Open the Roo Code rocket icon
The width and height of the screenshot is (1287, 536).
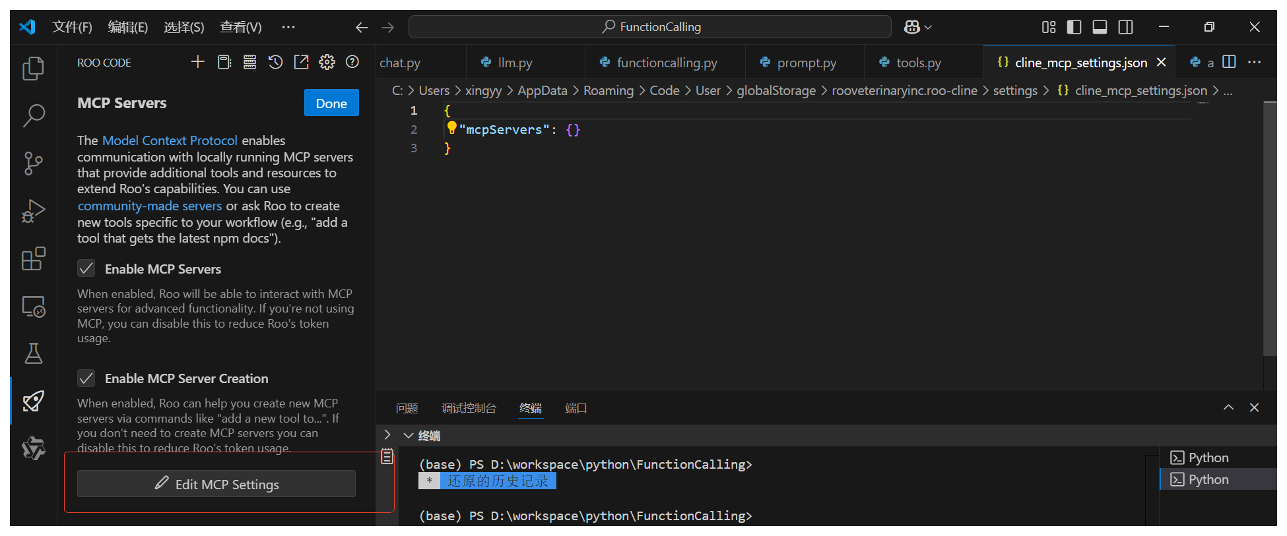point(33,401)
